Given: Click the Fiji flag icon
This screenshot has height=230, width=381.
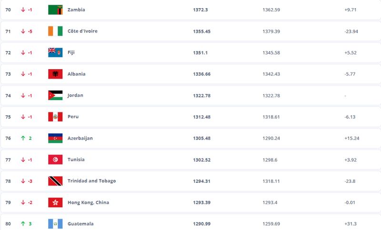Looking at the screenshot, I should point(55,52).
